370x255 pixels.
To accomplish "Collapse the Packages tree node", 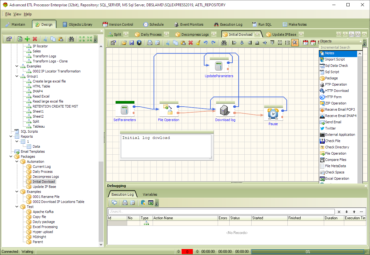I will click(11, 157).
